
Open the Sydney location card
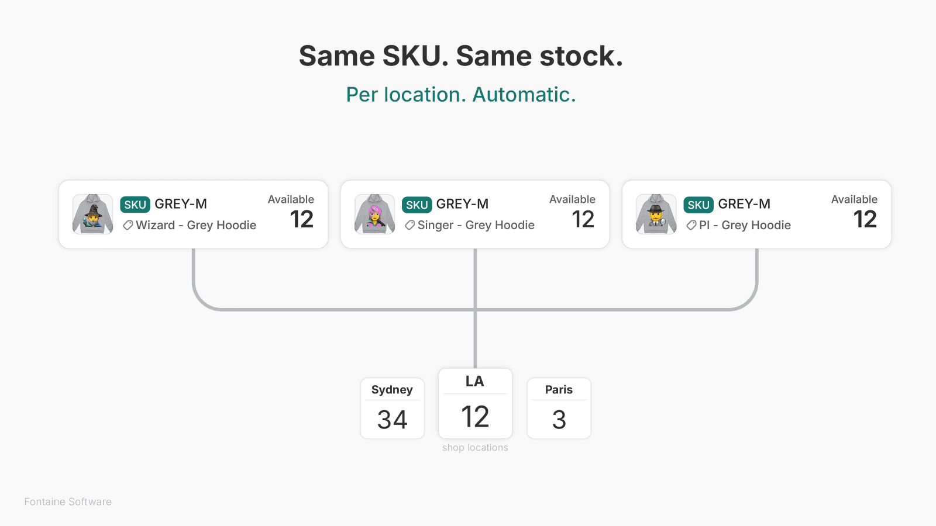(392, 407)
